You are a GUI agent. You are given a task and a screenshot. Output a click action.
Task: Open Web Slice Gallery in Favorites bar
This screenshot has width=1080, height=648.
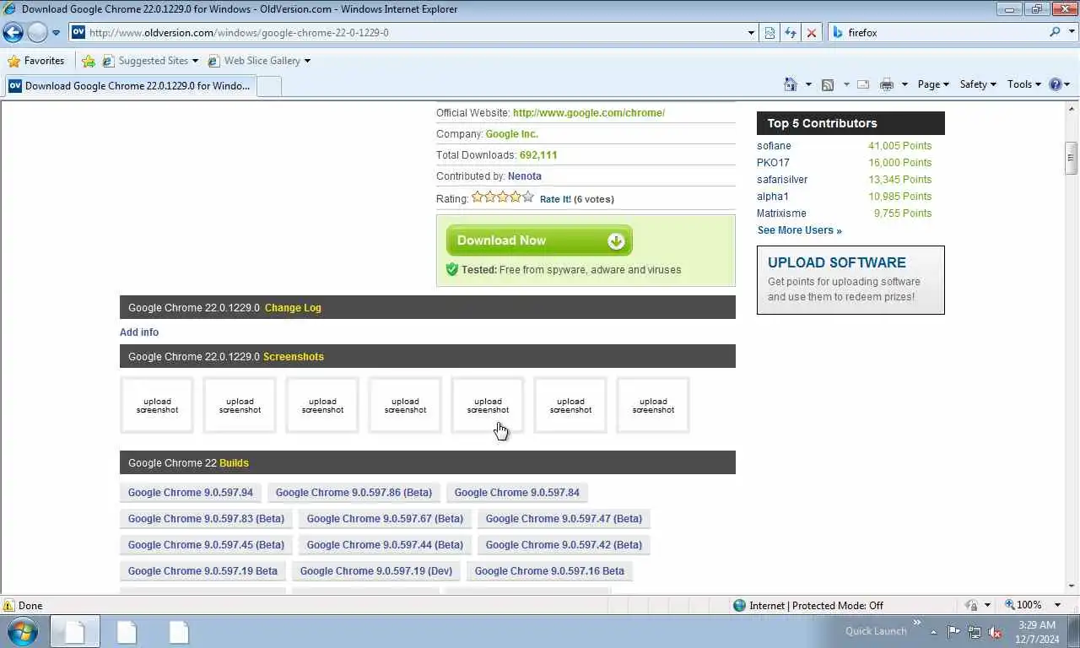259,61
